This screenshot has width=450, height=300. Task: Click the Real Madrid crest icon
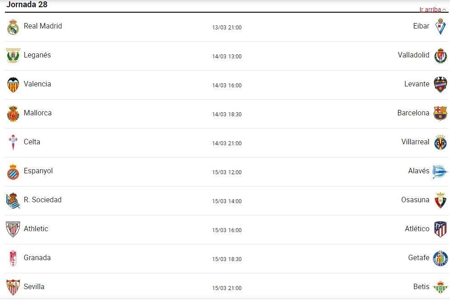point(13,27)
